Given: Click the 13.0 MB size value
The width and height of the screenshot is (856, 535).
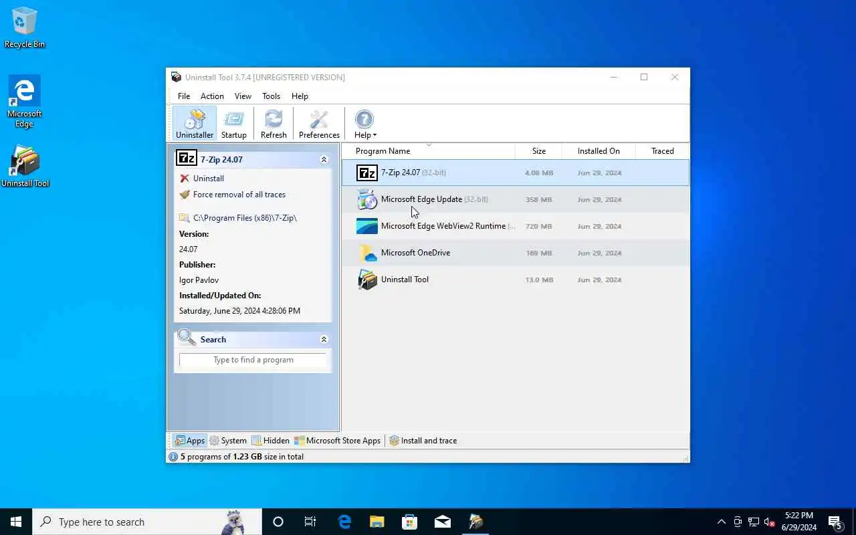Looking at the screenshot, I should (x=539, y=280).
